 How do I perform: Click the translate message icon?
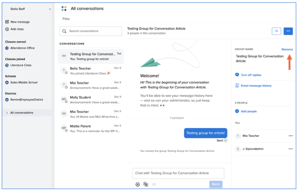coord(146,184)
